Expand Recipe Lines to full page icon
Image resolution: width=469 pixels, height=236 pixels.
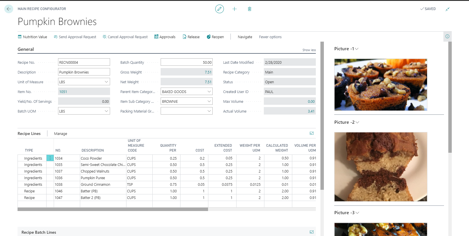point(312,133)
